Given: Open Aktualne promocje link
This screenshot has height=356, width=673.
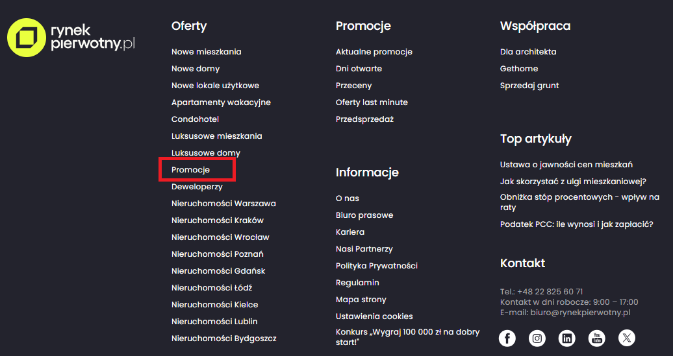Looking at the screenshot, I should click(374, 52).
